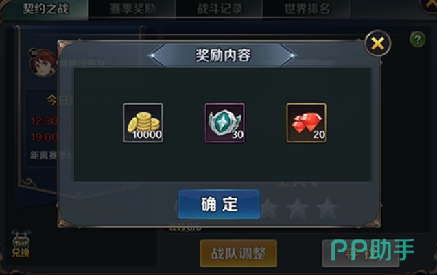Click the gold coins 10000 reward icon
Image resolution: width=437 pixels, height=275 pixels.
pos(143,122)
